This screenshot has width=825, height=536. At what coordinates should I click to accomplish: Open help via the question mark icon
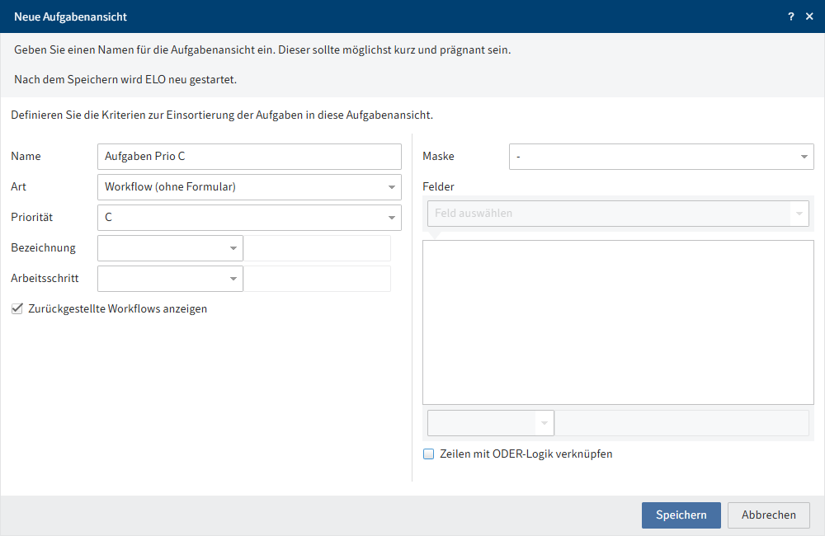point(791,16)
